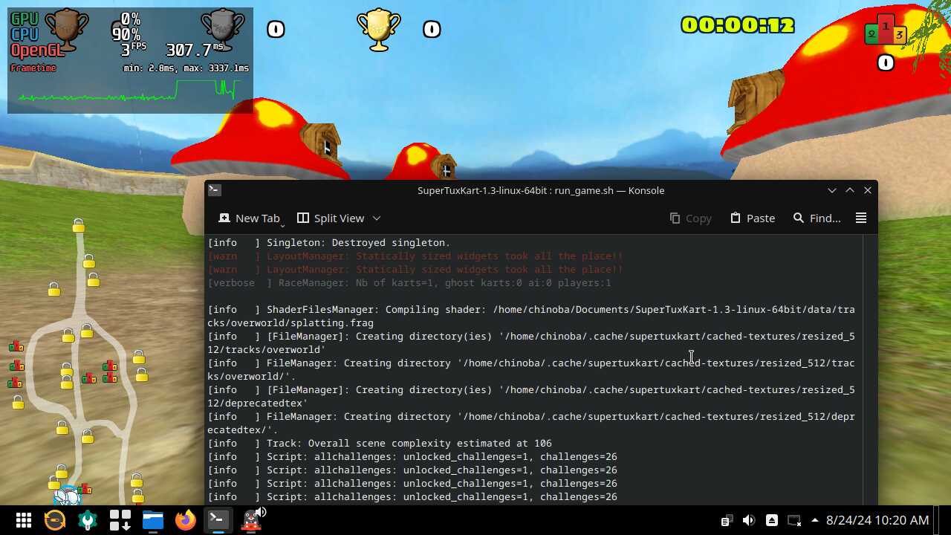Open the application launcher grid
Image resolution: width=951 pixels, height=535 pixels.
pos(24,520)
